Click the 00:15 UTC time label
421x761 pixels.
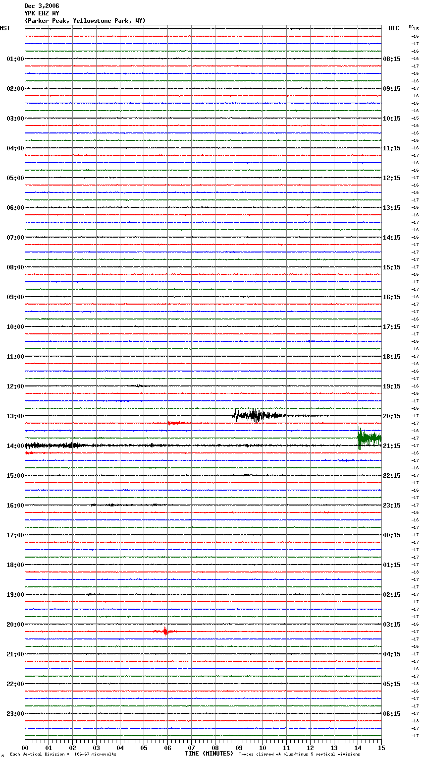(x=392, y=535)
